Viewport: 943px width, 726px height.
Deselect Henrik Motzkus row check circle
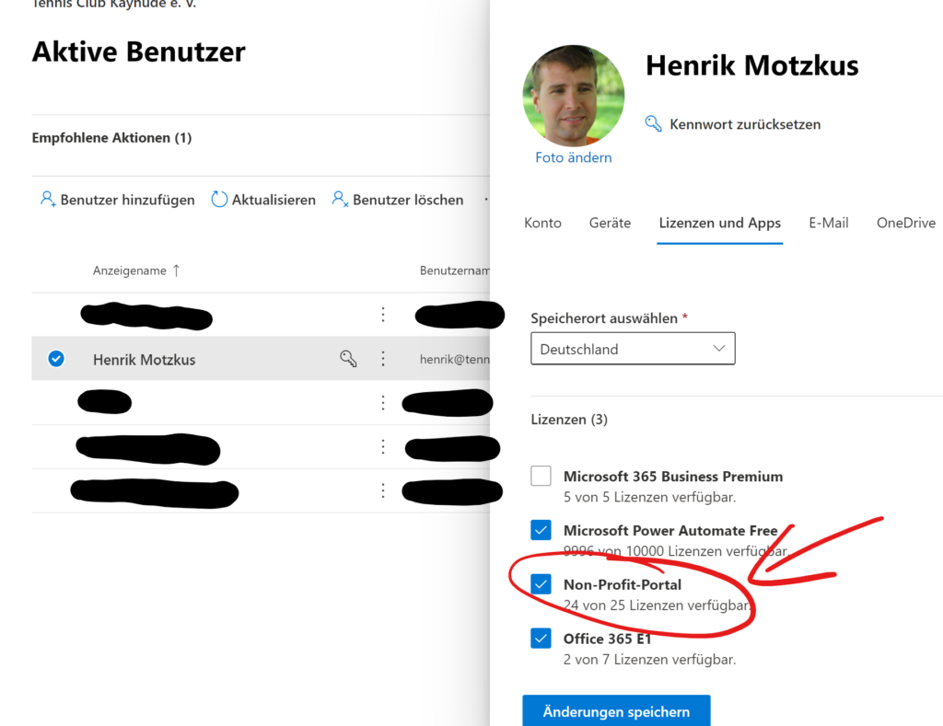tap(56, 359)
